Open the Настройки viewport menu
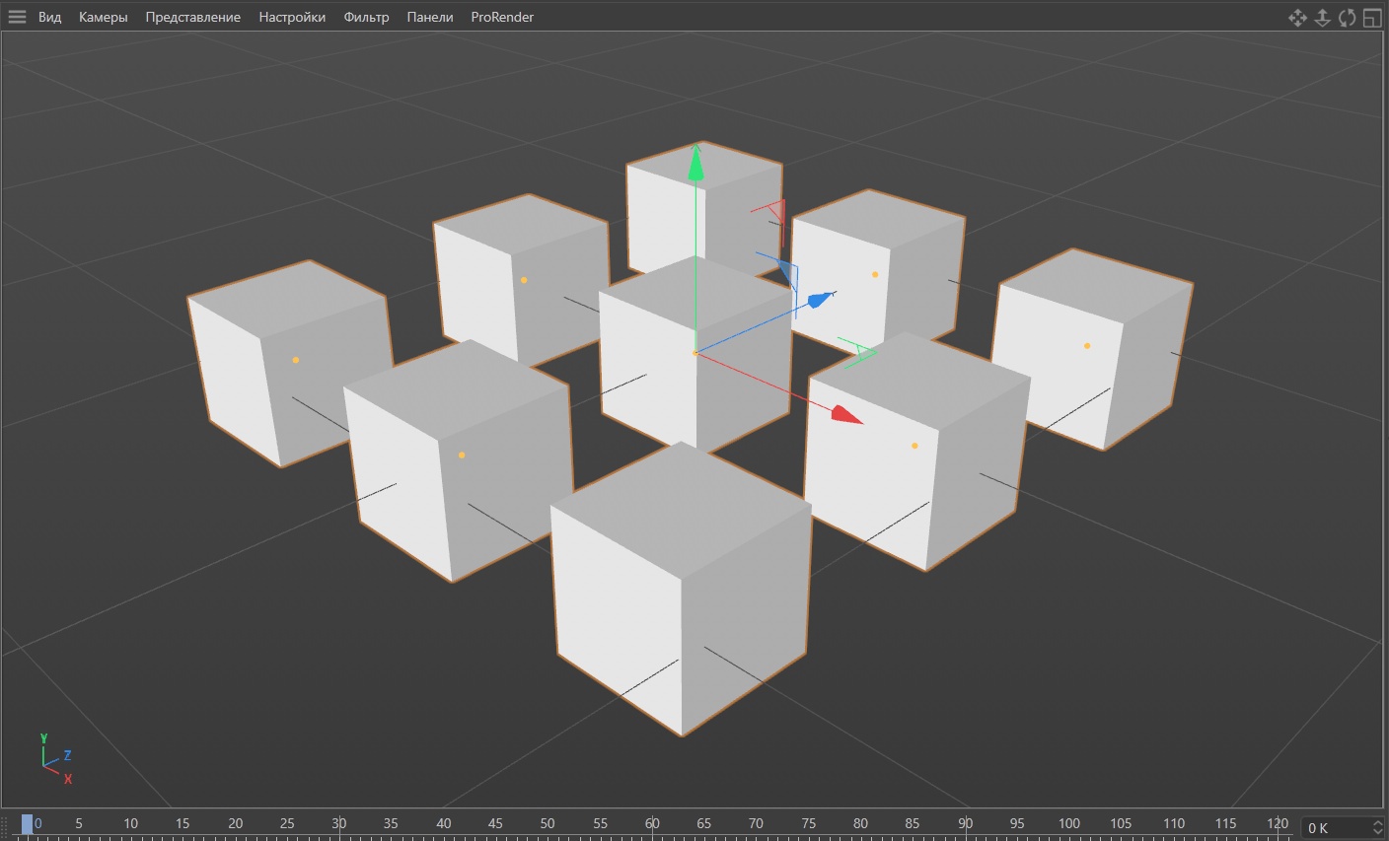The height and width of the screenshot is (841, 1389). (292, 17)
